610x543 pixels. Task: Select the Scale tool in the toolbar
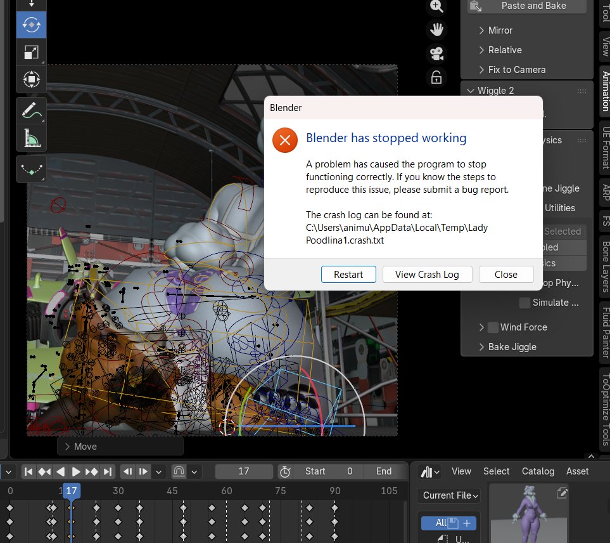click(x=31, y=52)
